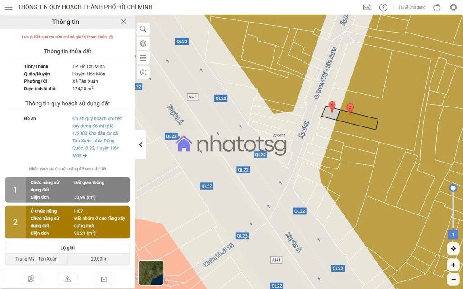This screenshot has width=463, height=289.
Task: Click the download button in info panel
Action: click(x=104, y=279)
